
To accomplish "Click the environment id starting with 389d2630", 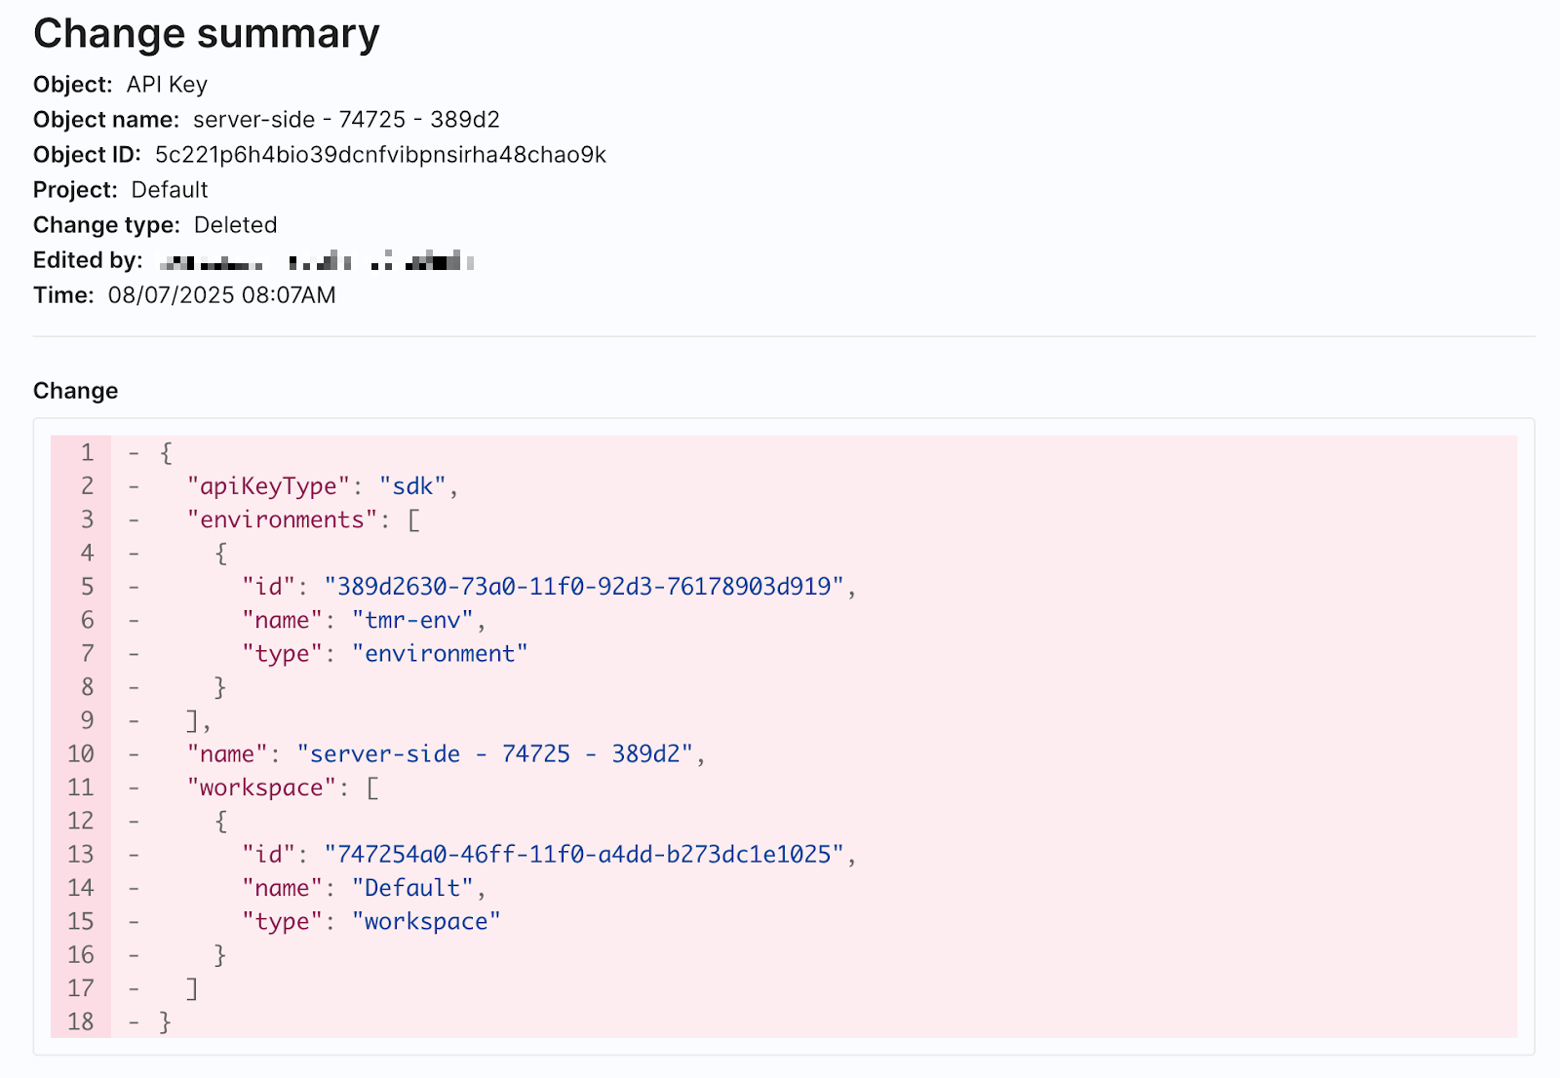I will coord(584,587).
